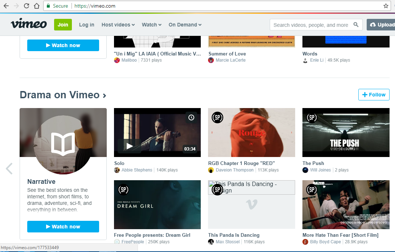This screenshot has width=395, height=252.
Task: Click Free People presents: Dream Girl title
Action: pyautogui.click(x=152, y=235)
